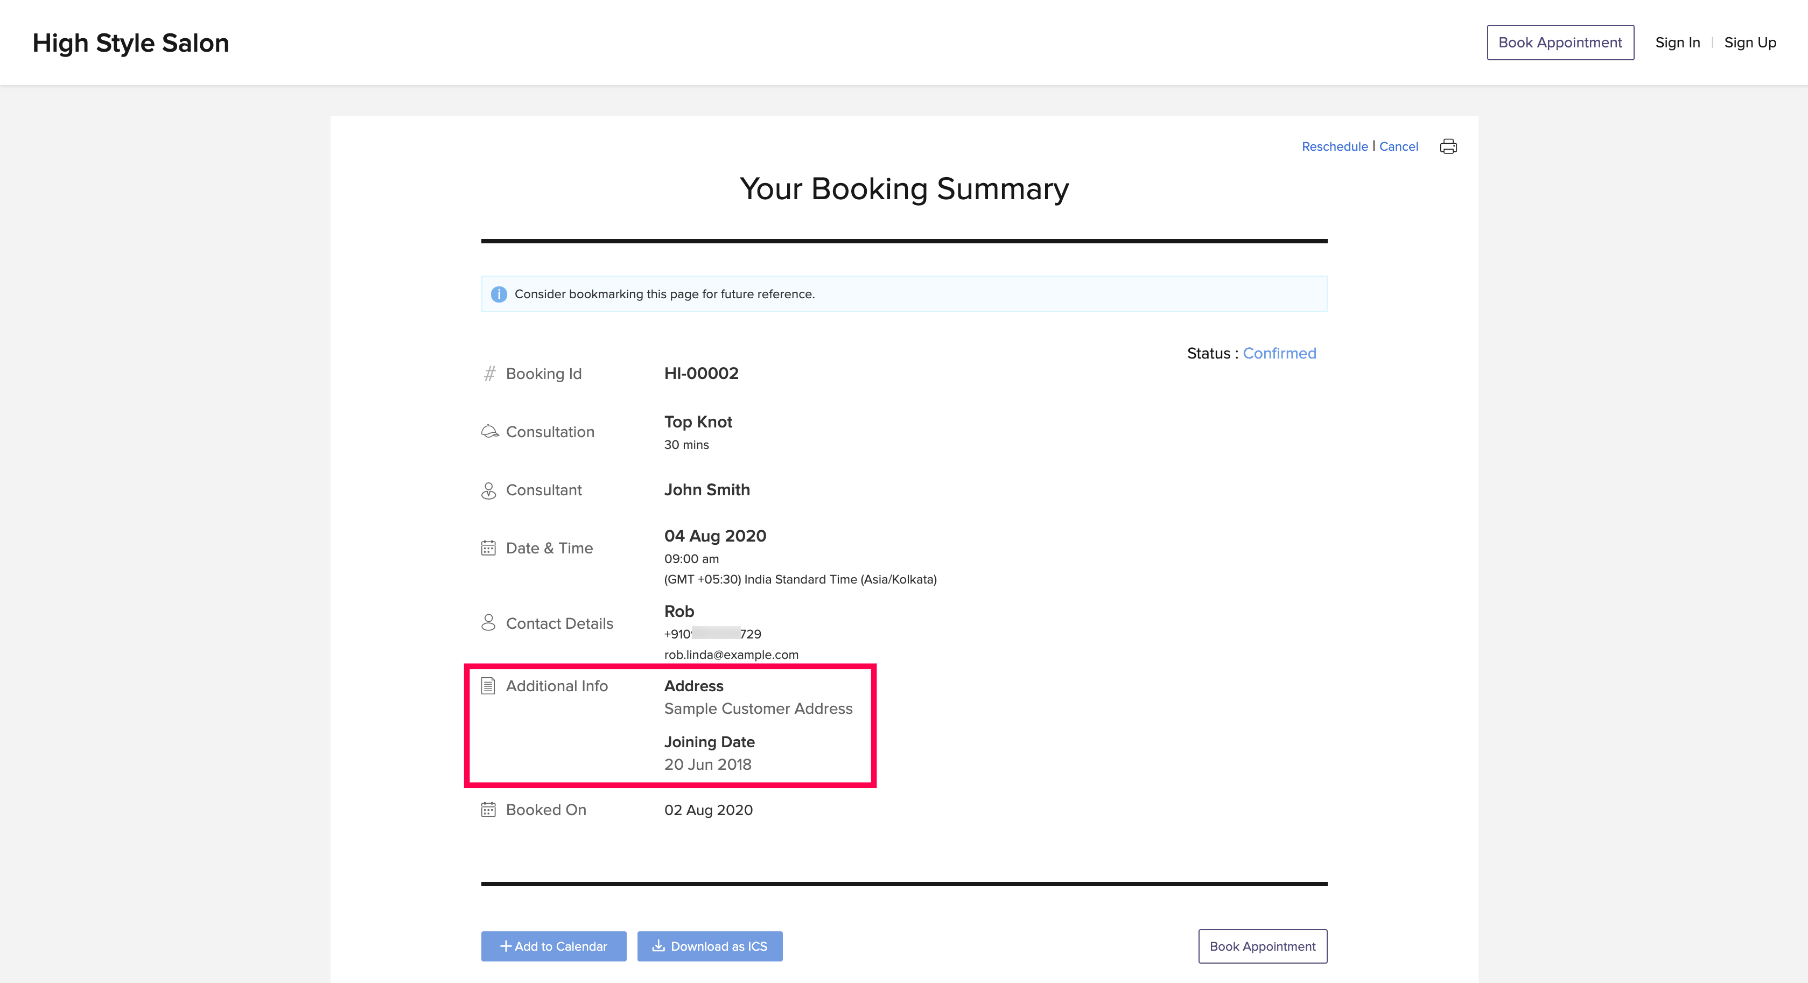Open Sign In from the header
This screenshot has height=983, width=1808.
click(1677, 43)
